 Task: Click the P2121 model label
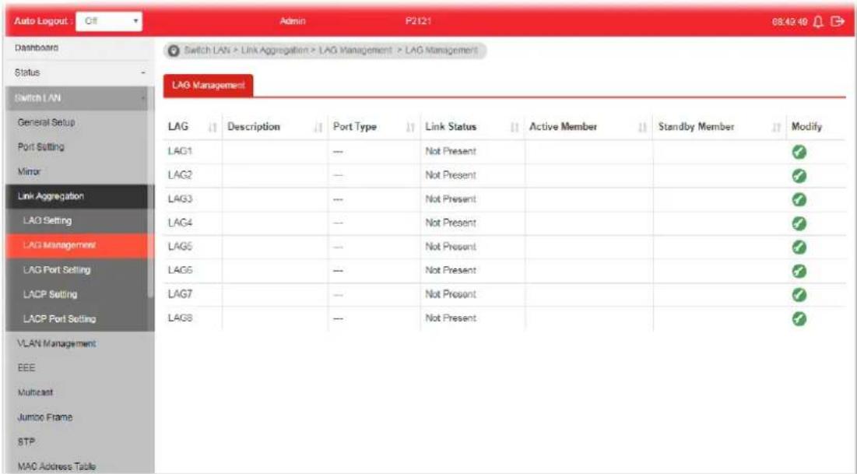(418, 21)
